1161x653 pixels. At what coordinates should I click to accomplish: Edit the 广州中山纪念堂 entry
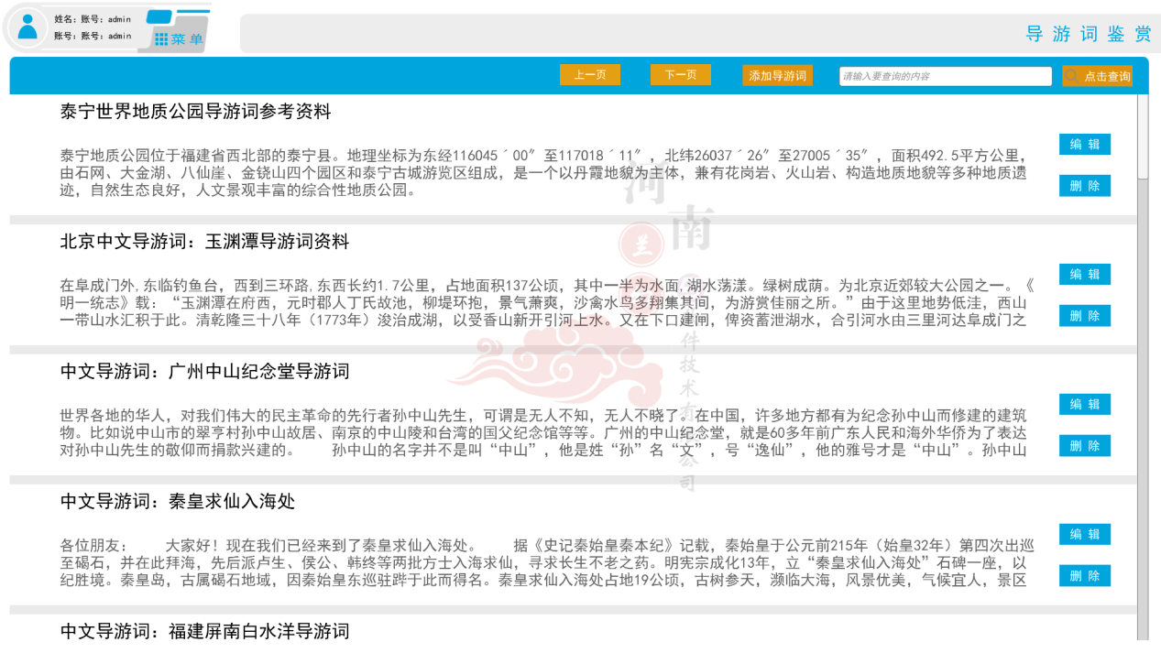tap(1084, 405)
